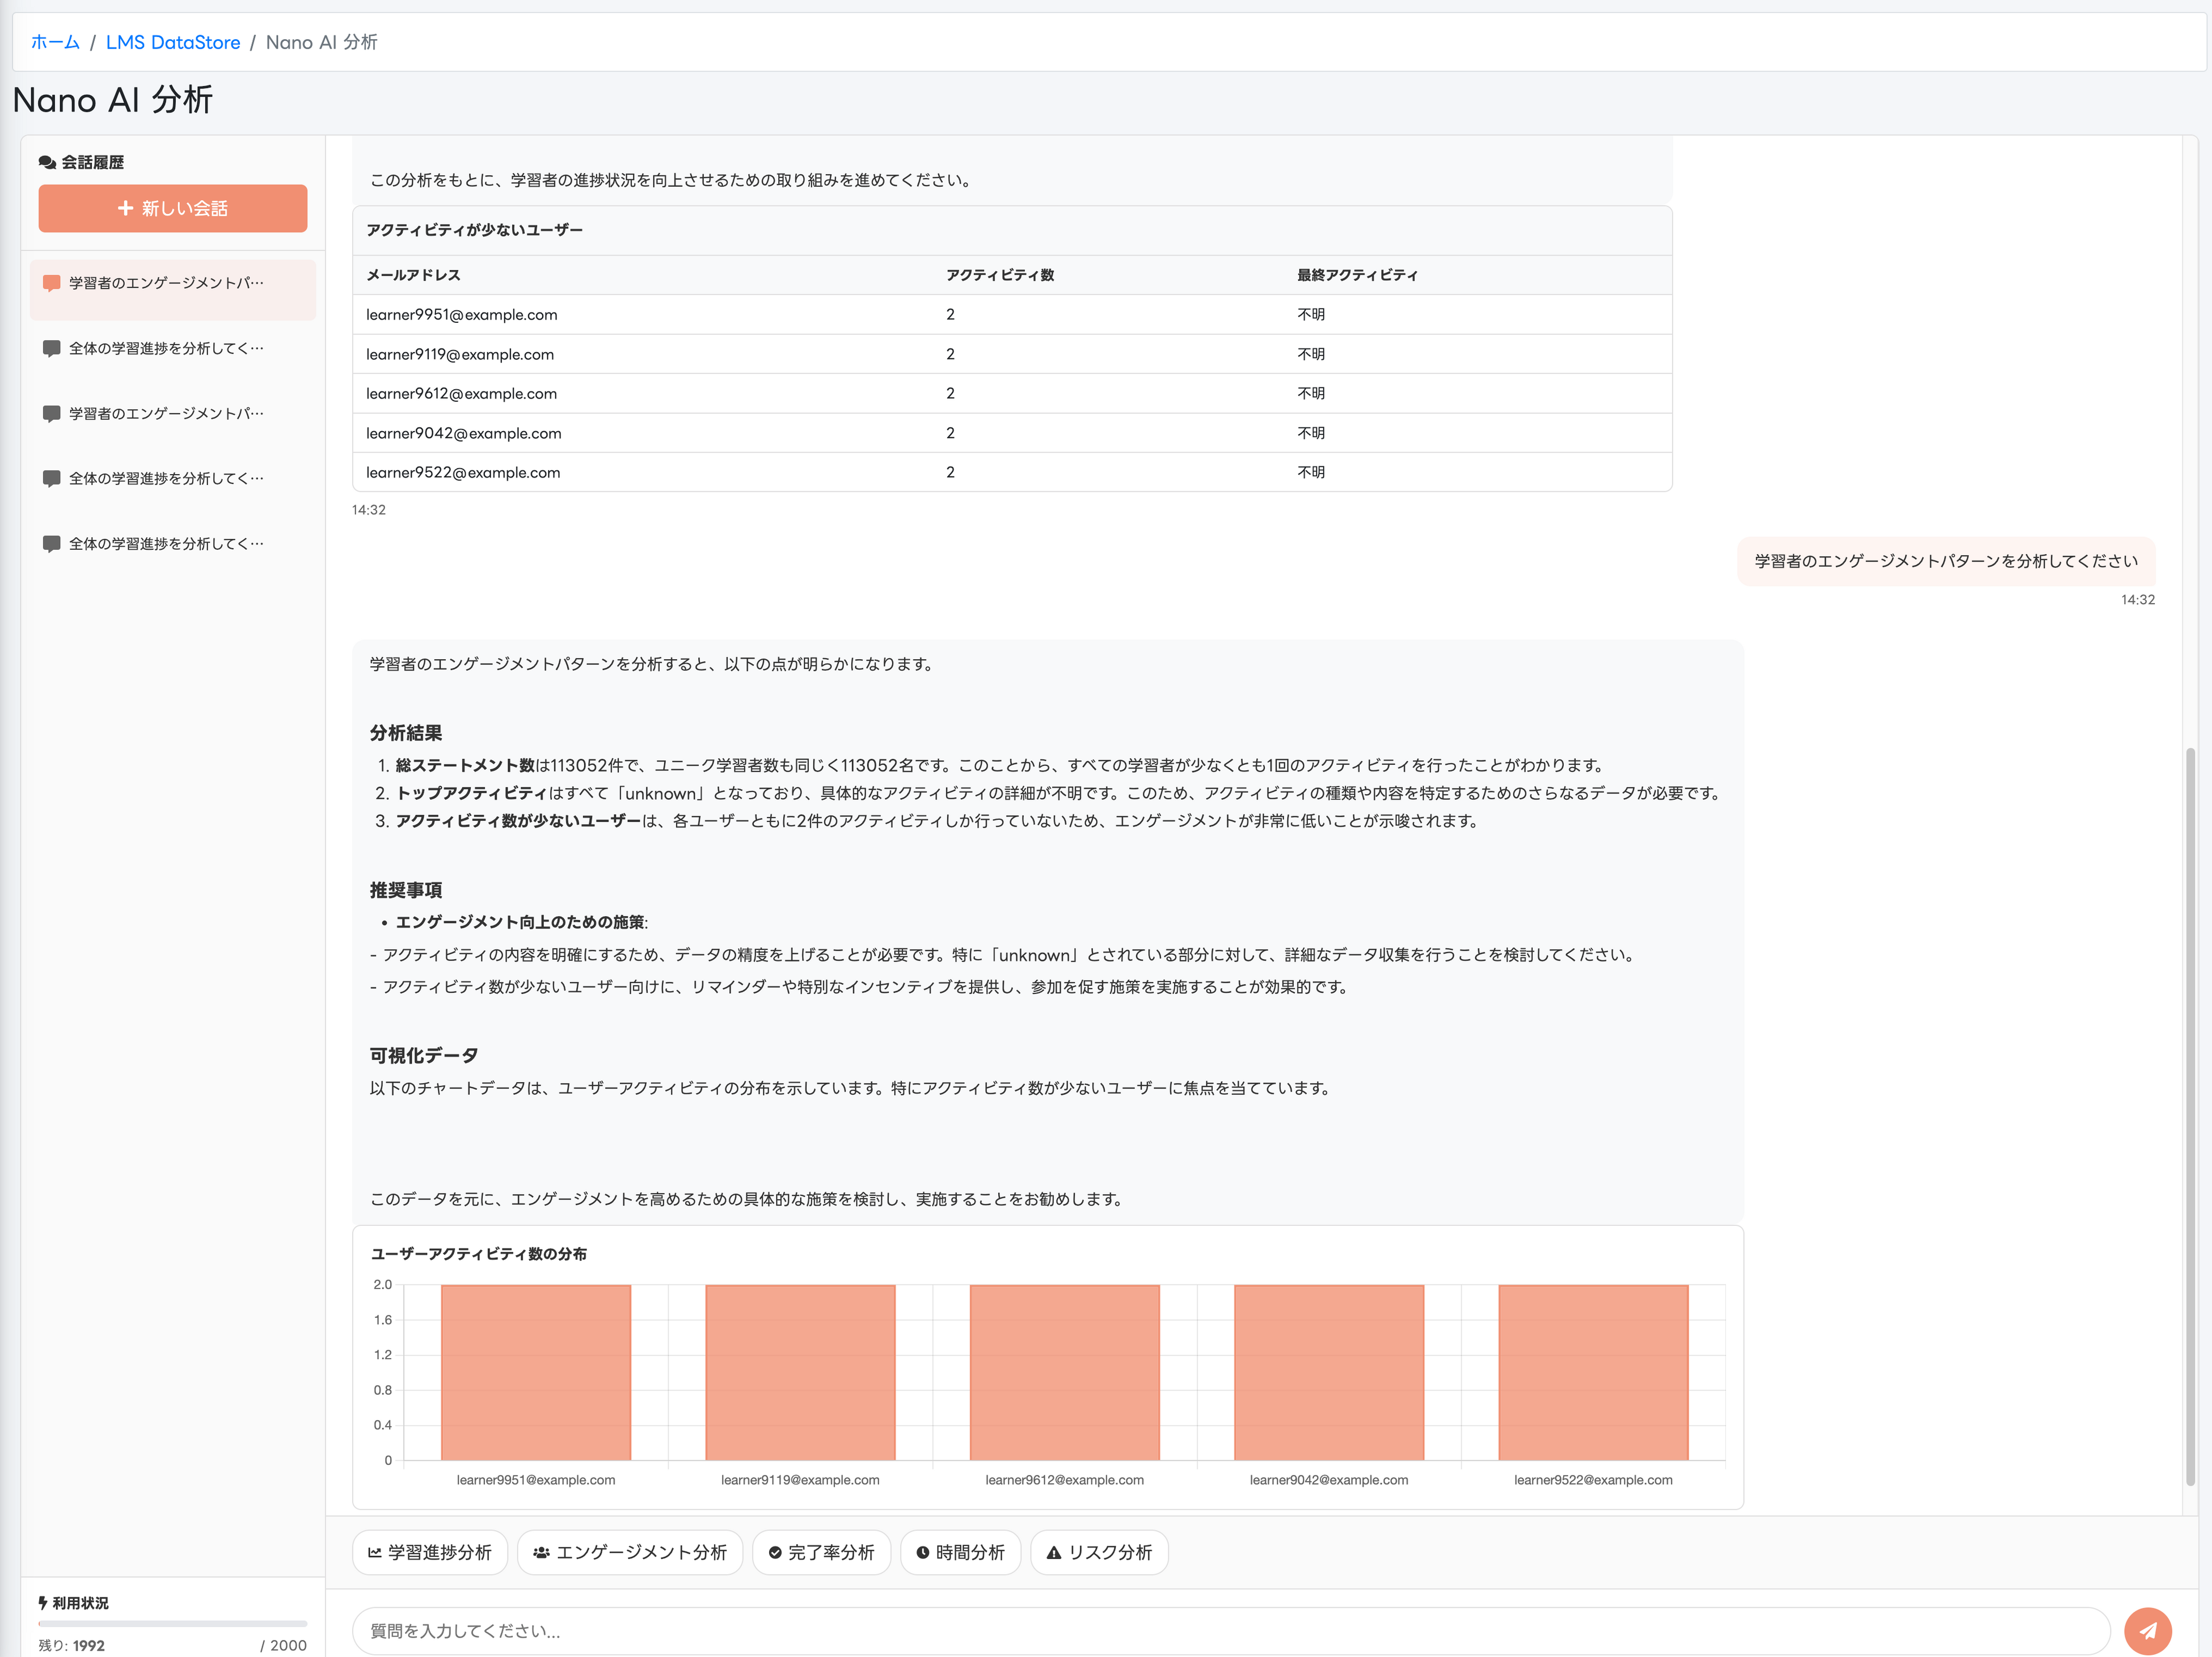Click the usage remaining progress bar

pos(173,1623)
